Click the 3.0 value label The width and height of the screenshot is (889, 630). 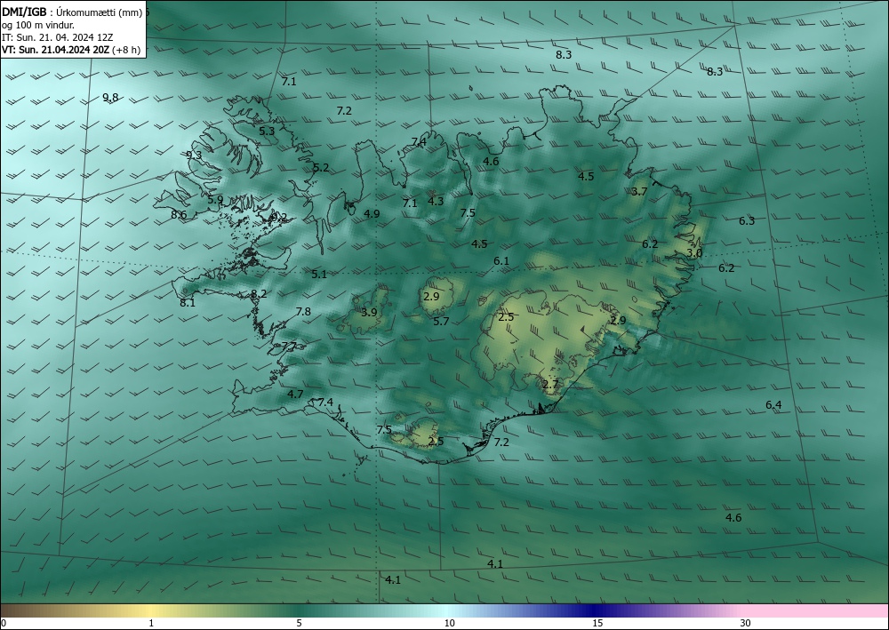pos(694,252)
